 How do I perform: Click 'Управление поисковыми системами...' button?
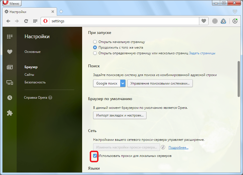[160, 83]
